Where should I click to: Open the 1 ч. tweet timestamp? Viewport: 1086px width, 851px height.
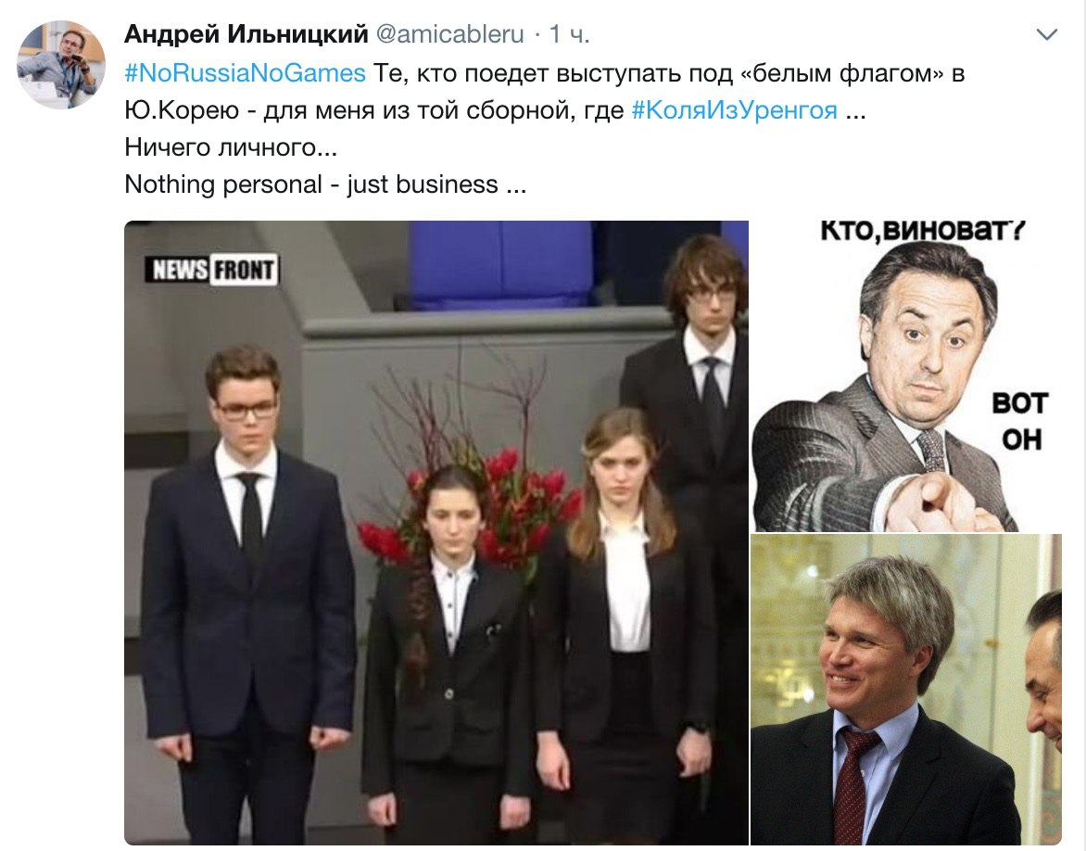pyautogui.click(x=569, y=34)
